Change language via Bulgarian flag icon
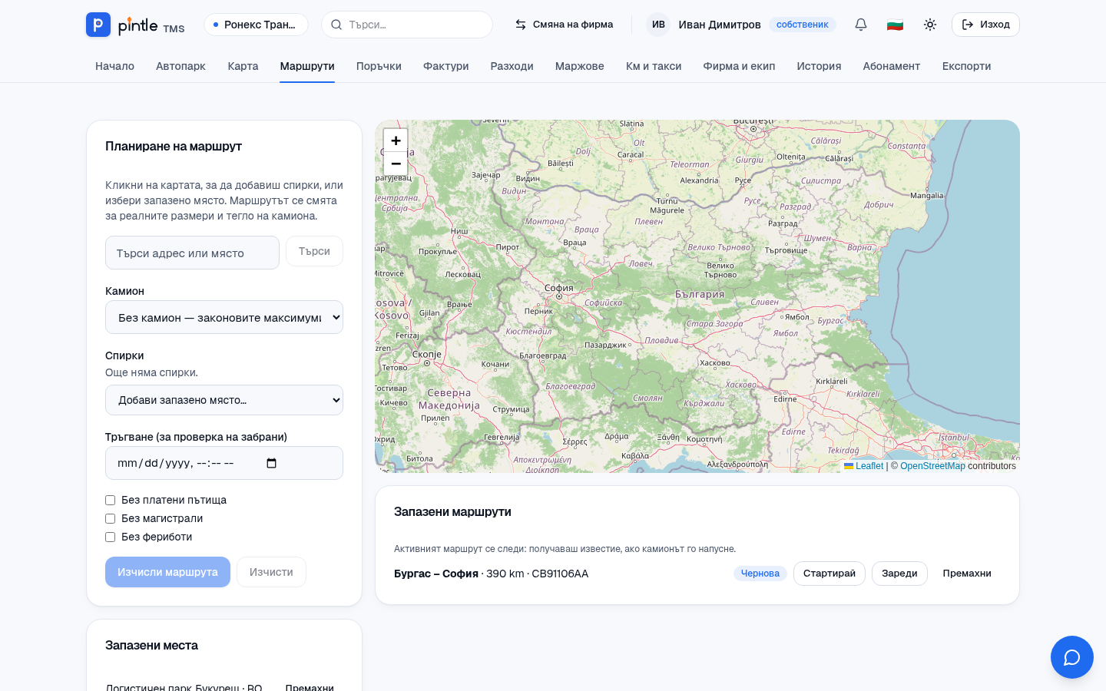The height and width of the screenshot is (691, 1106). point(895,25)
